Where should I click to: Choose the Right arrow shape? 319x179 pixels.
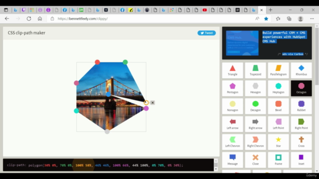click(255, 124)
